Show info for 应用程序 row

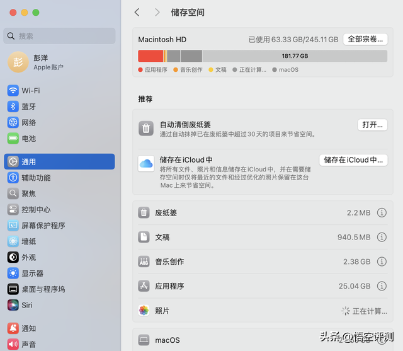pos(382,286)
